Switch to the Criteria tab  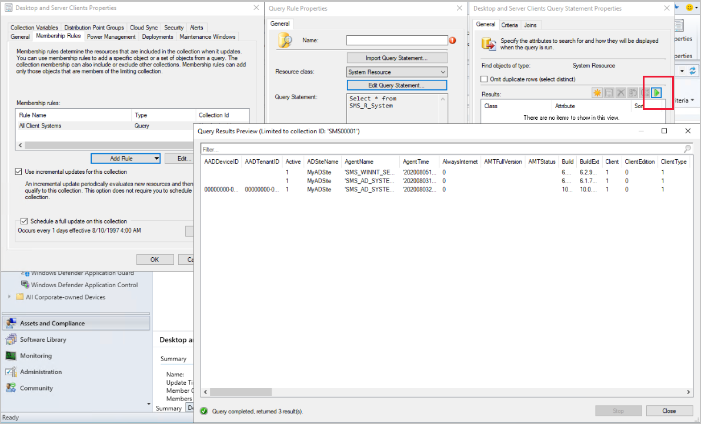[x=509, y=25]
